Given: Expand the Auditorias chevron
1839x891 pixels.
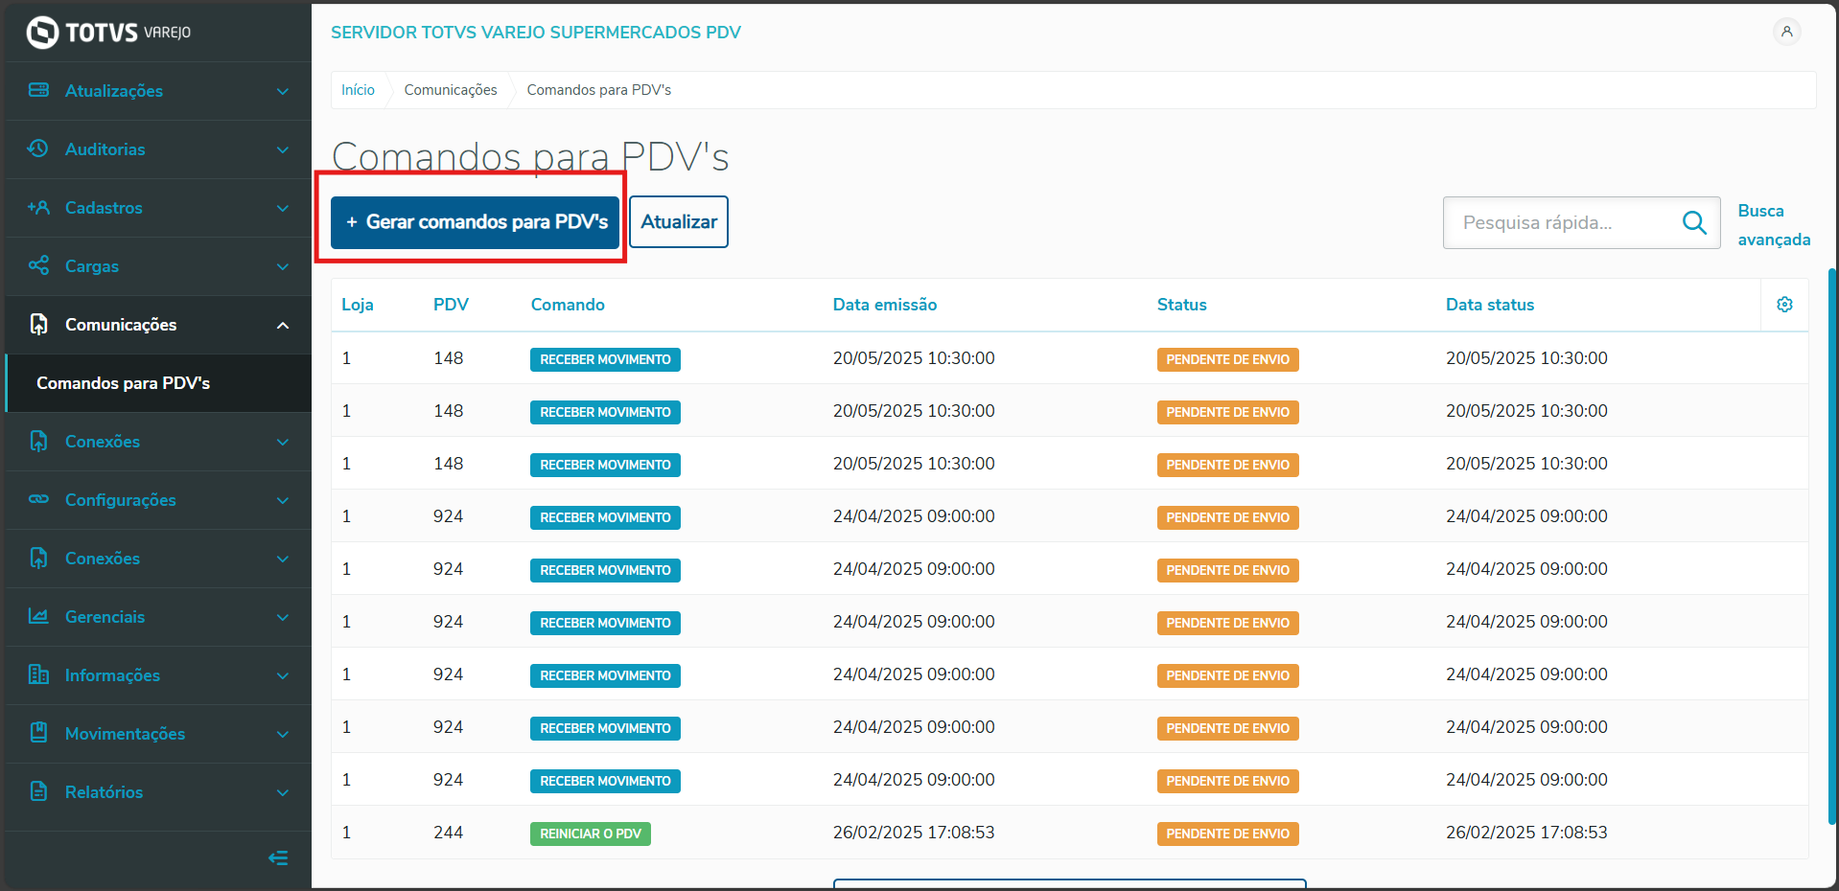Looking at the screenshot, I should (x=283, y=149).
